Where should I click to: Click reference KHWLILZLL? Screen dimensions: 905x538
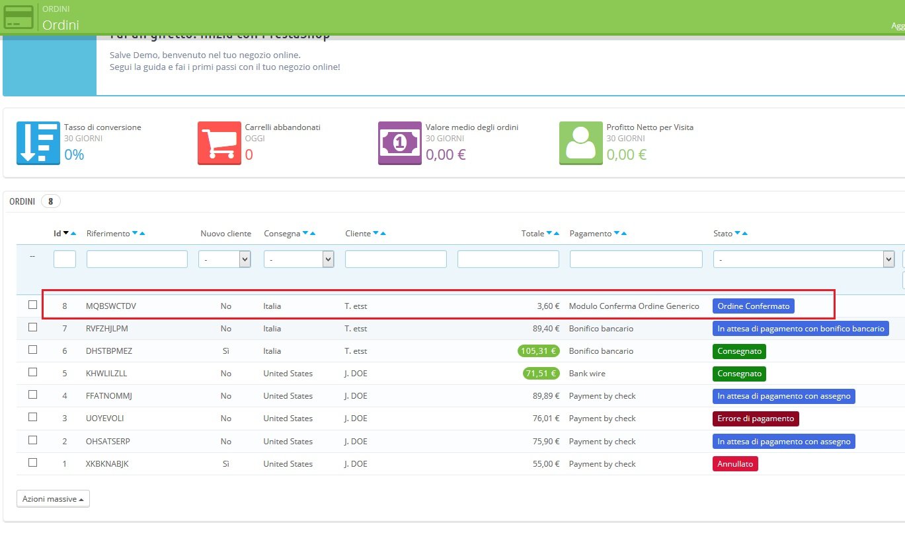pos(106,374)
